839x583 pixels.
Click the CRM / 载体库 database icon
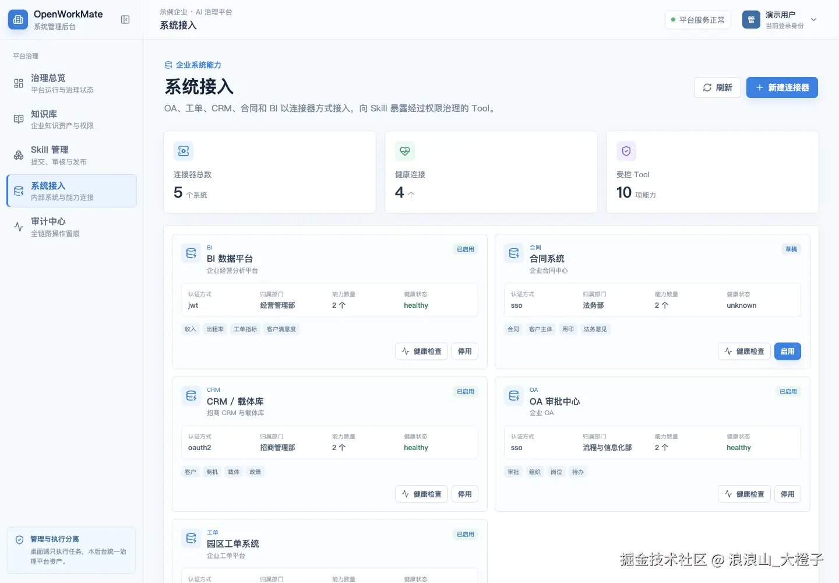(191, 396)
